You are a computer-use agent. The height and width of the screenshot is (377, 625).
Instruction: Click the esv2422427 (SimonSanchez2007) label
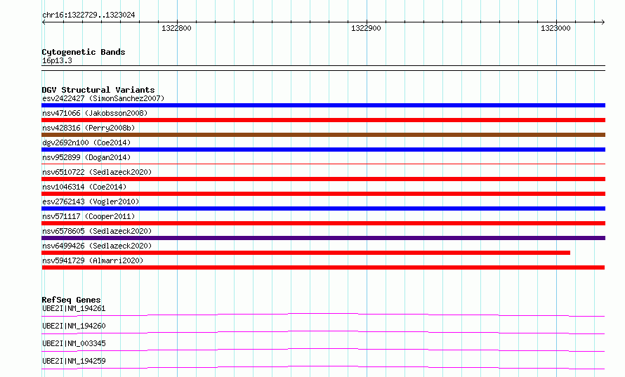(103, 98)
